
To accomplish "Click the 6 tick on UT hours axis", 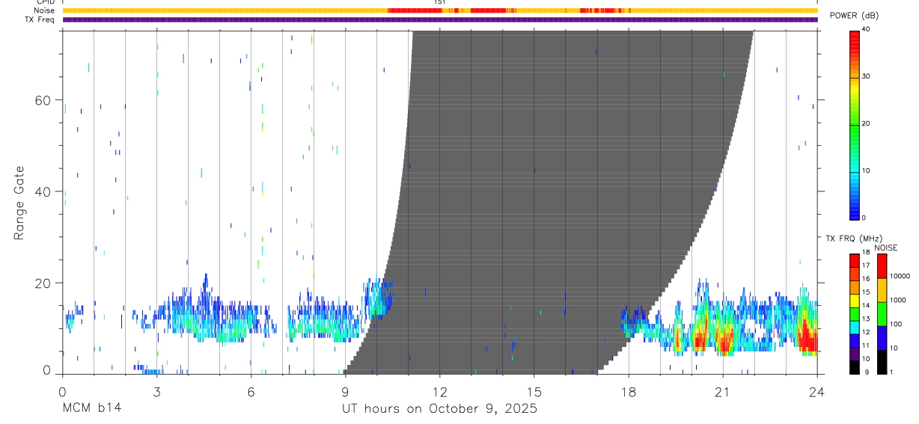I will coord(251,391).
